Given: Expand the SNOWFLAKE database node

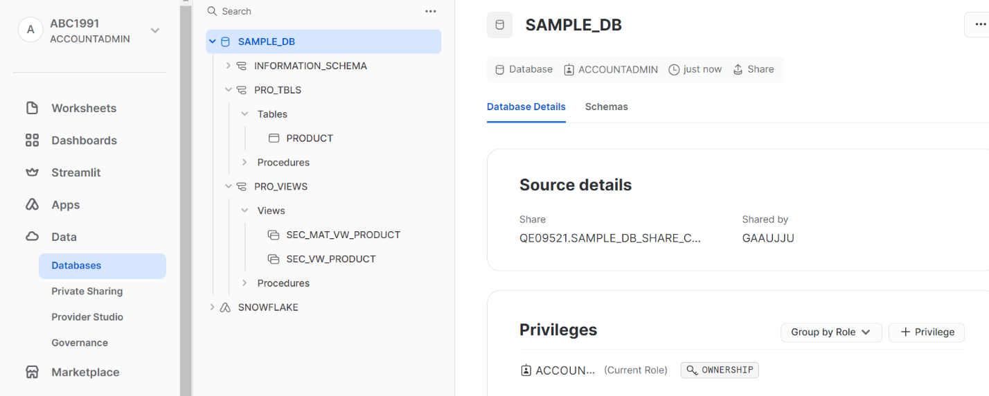Looking at the screenshot, I should tap(213, 307).
